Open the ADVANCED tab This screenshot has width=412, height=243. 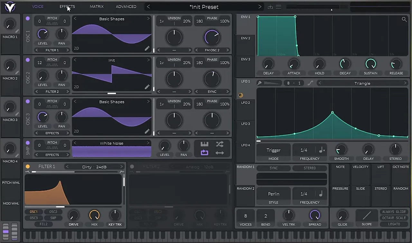pos(126,6)
